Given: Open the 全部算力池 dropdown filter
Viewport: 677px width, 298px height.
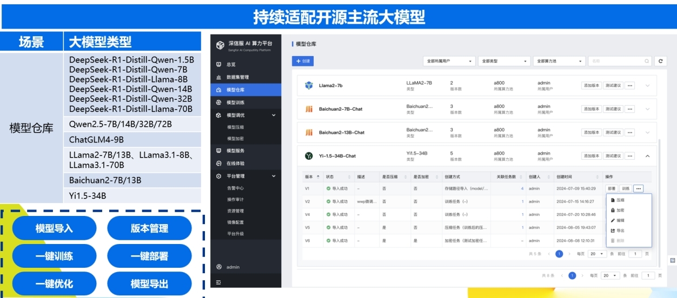Looking at the screenshot, I should point(559,62).
